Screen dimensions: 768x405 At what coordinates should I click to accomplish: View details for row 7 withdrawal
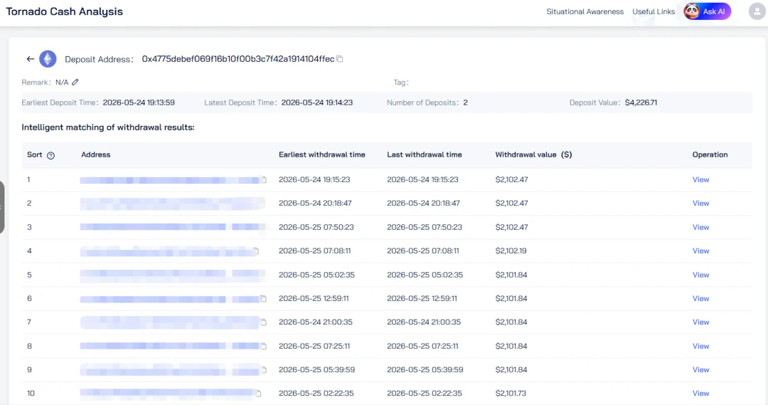[x=700, y=322]
